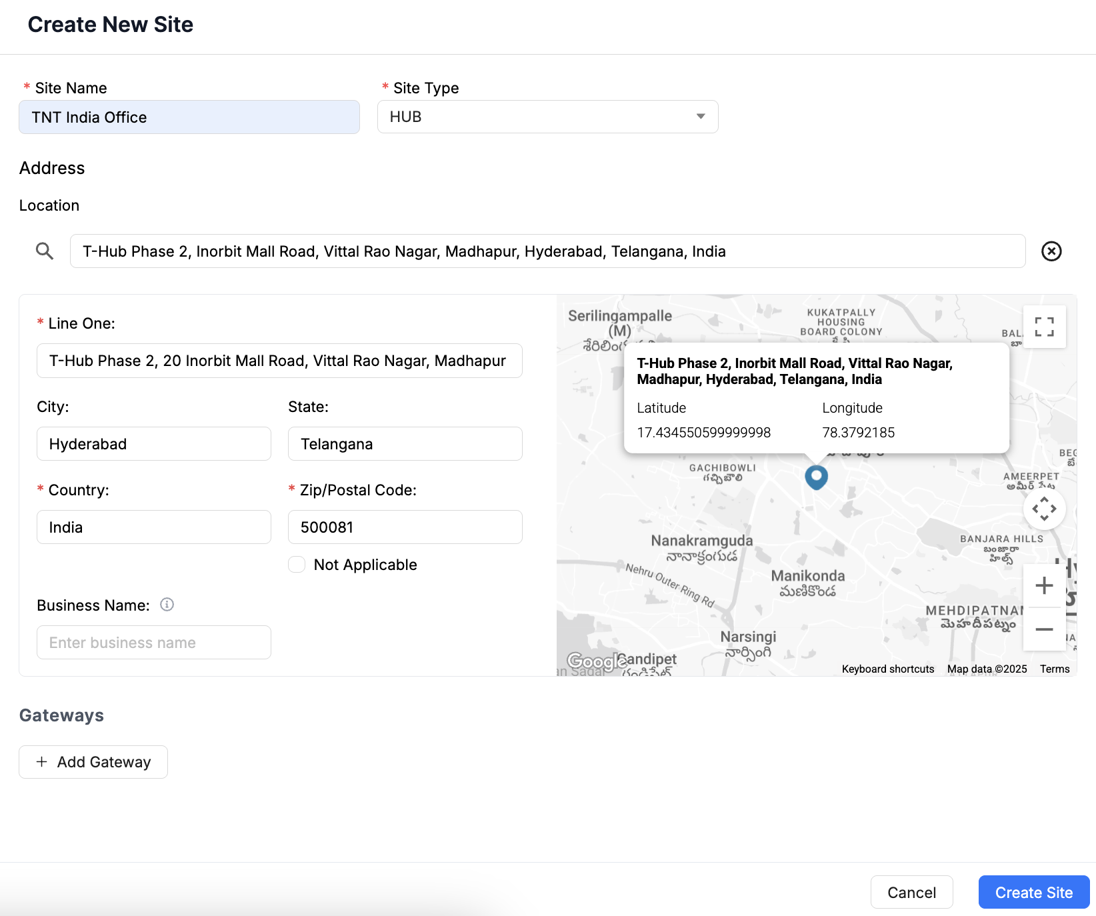This screenshot has height=916, width=1096.
Task: Click the Add Gateway button
Action: coord(93,762)
